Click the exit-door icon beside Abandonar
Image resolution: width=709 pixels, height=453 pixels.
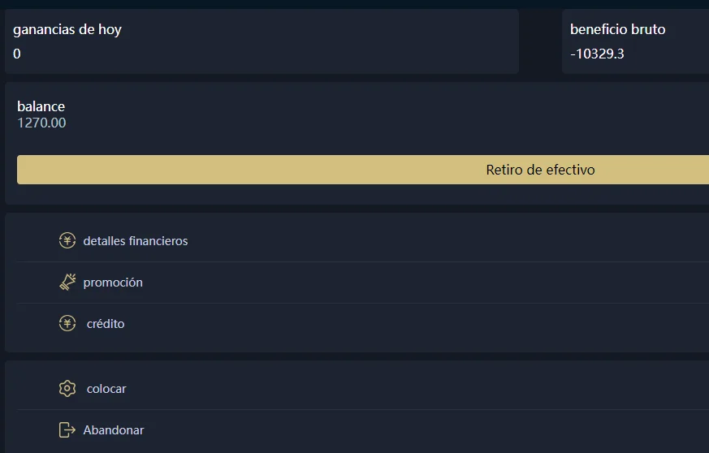tap(67, 430)
